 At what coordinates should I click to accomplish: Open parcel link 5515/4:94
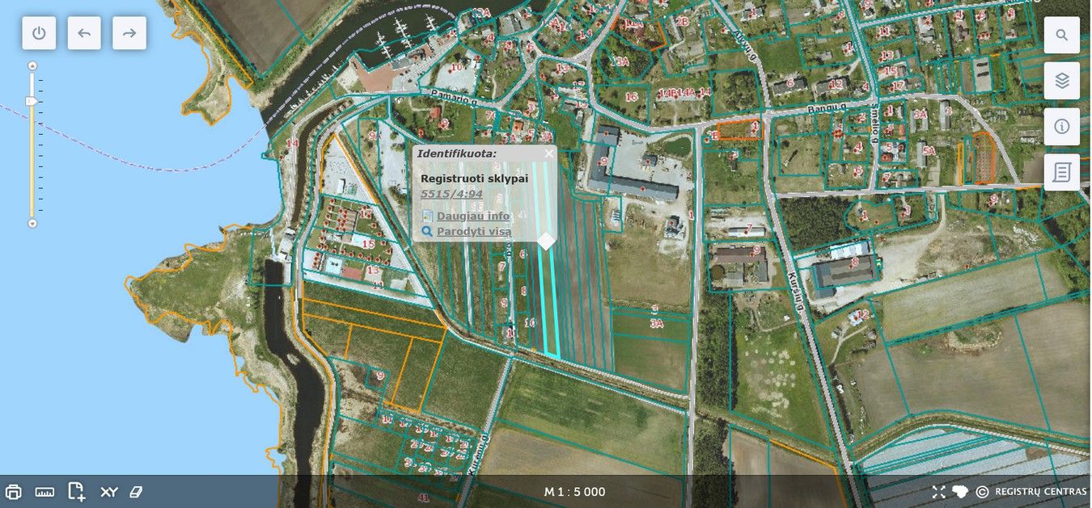(x=451, y=194)
